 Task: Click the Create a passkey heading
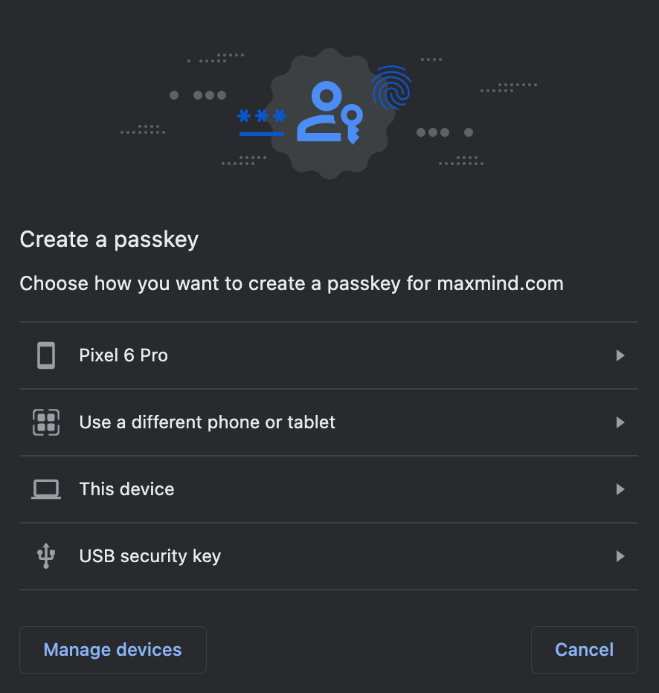[x=109, y=239]
